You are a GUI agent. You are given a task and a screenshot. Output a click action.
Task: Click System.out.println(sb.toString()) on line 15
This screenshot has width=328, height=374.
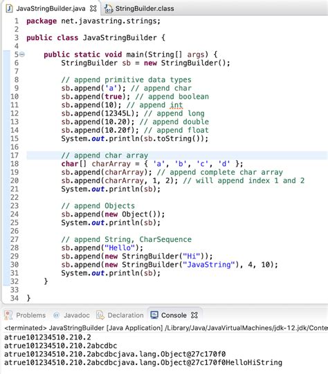pos(135,138)
